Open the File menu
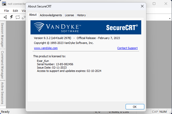The width and height of the screenshot is (172, 114). click(x=6, y=11)
